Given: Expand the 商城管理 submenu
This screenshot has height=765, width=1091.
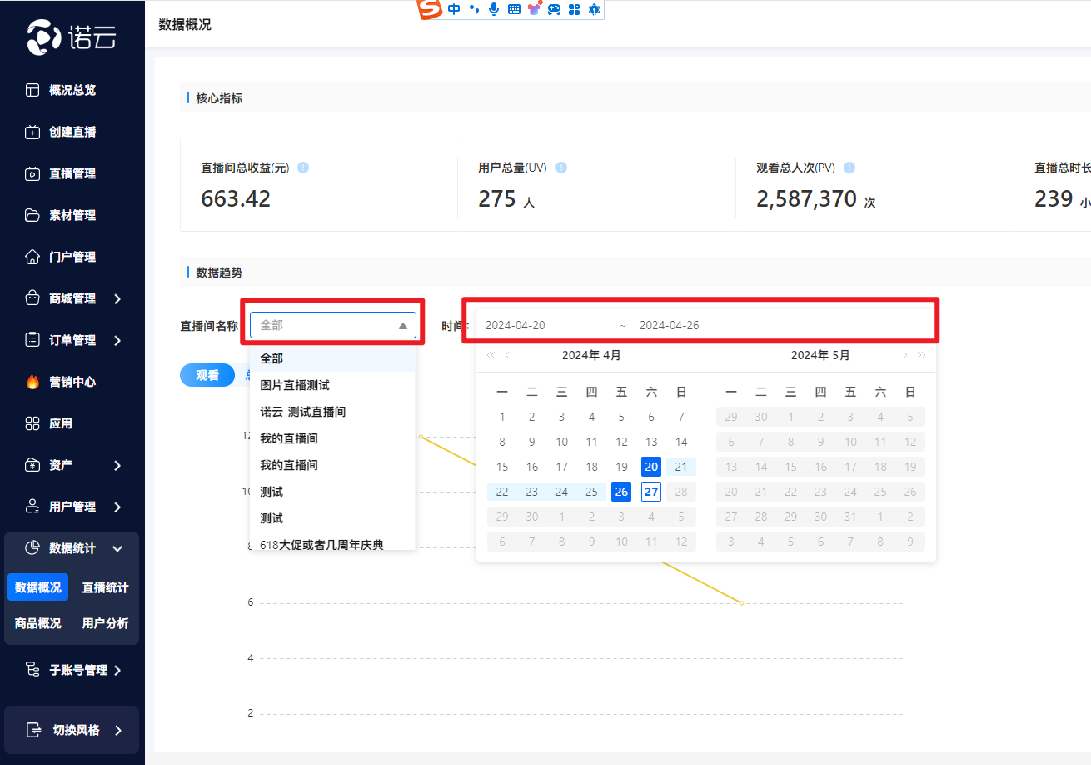Looking at the screenshot, I should point(117,298).
